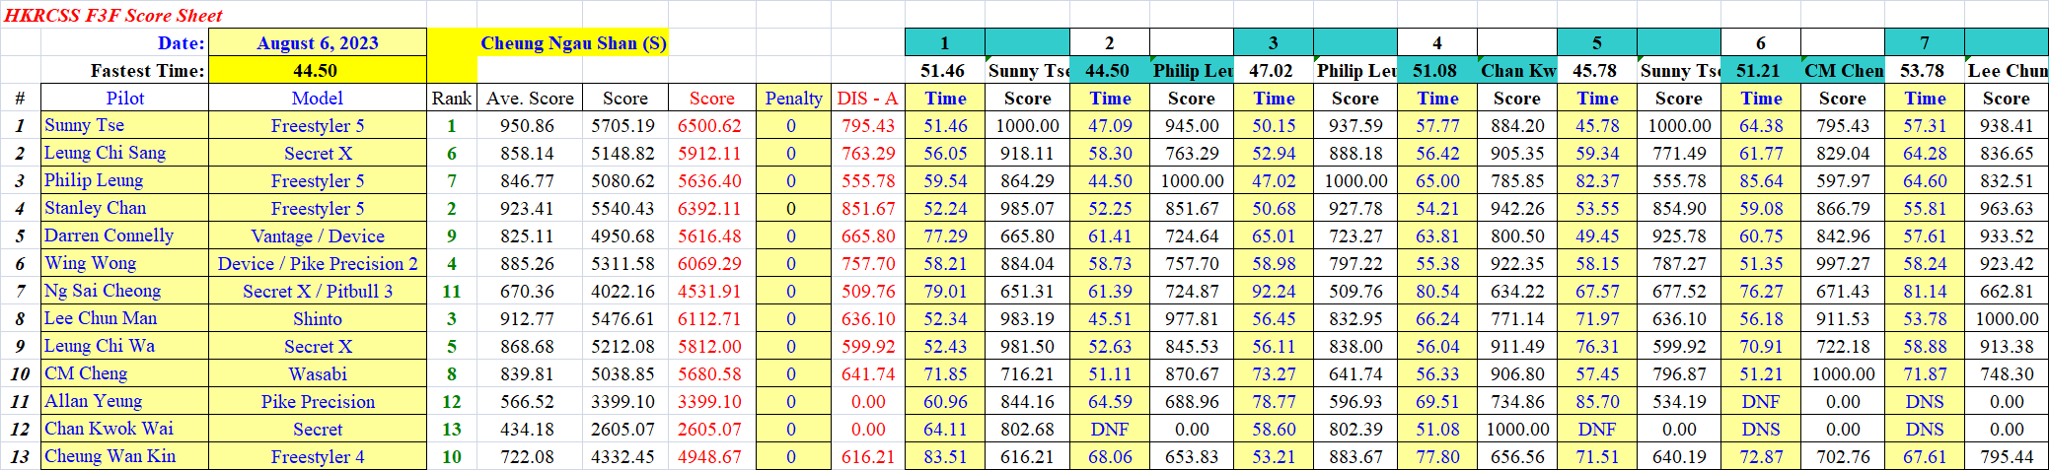Click the 'Shinto' model cell
2049x470 pixels.
tap(318, 318)
